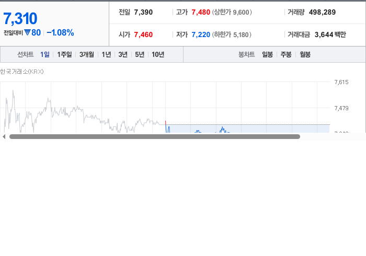
Task: Select the 1년 chart range
Action: [106, 54]
